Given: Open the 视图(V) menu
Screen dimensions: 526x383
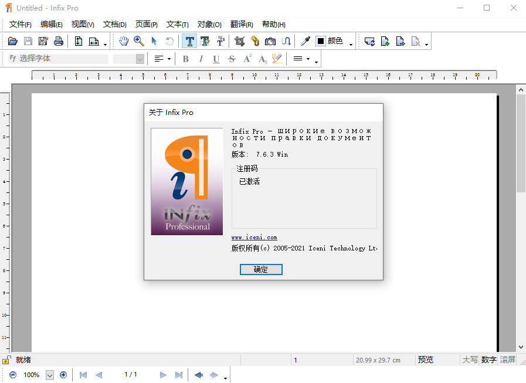Looking at the screenshot, I should (83, 25).
